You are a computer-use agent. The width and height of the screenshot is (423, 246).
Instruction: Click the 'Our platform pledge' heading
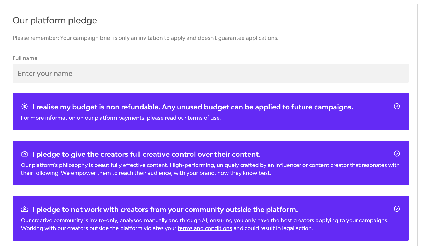point(55,20)
